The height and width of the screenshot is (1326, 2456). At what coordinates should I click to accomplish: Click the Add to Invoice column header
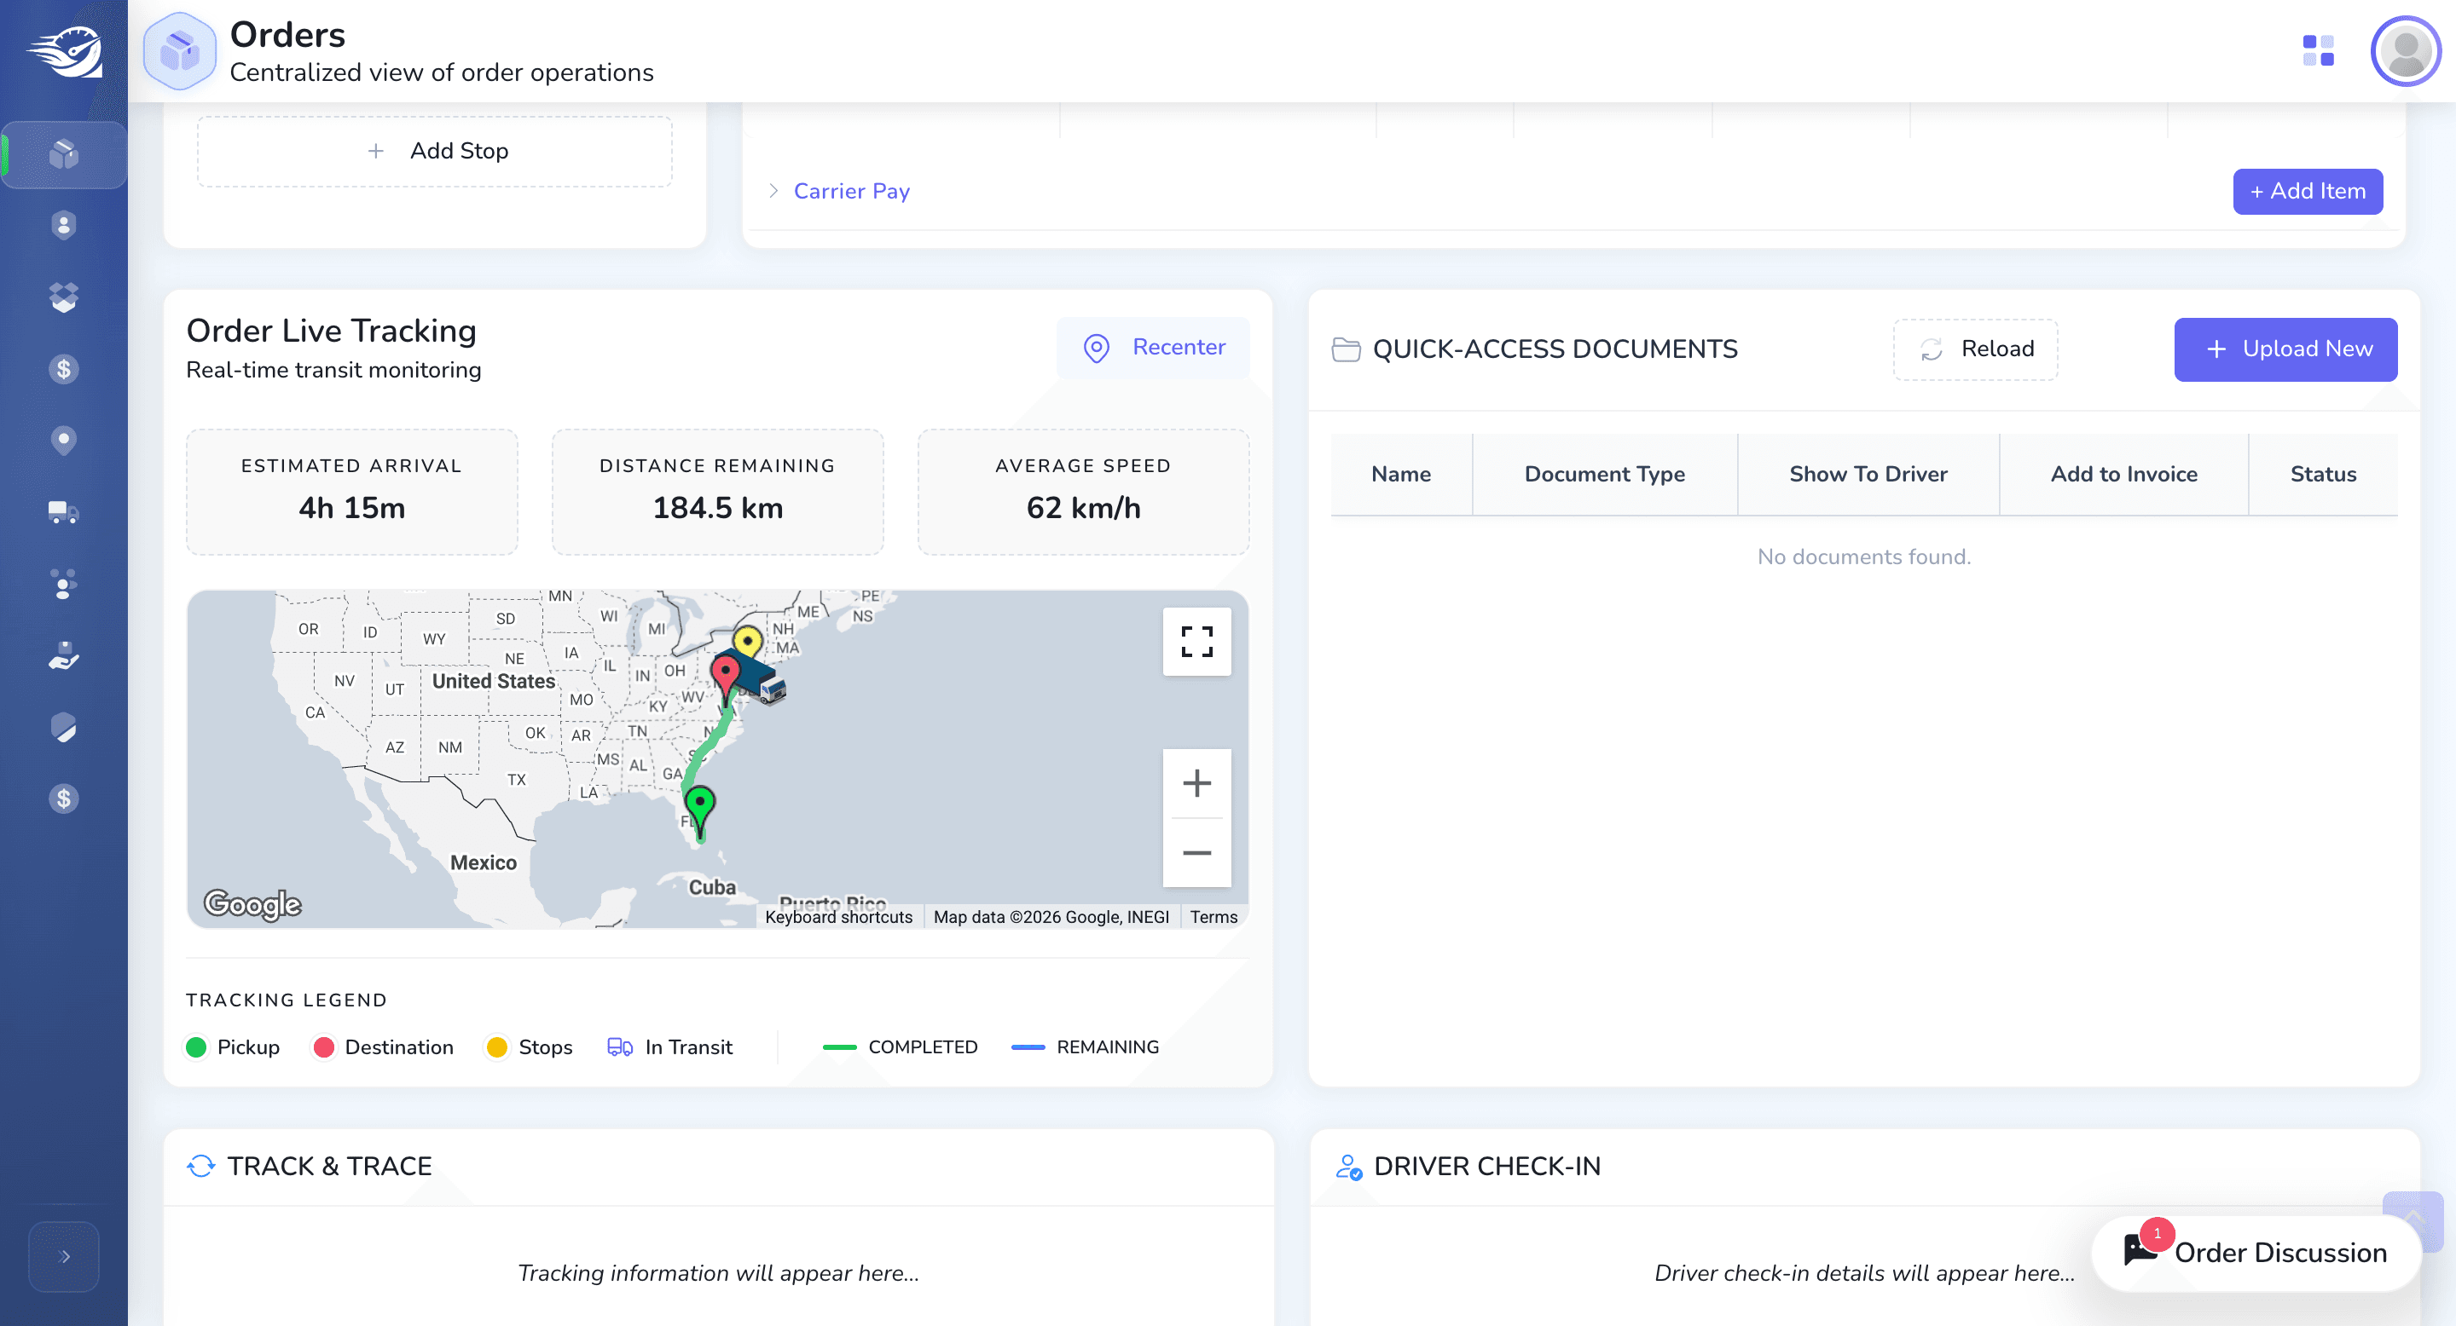(x=2123, y=475)
